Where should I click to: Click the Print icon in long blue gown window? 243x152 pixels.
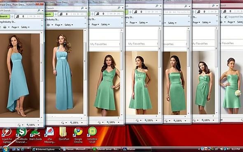tap(48, 25)
